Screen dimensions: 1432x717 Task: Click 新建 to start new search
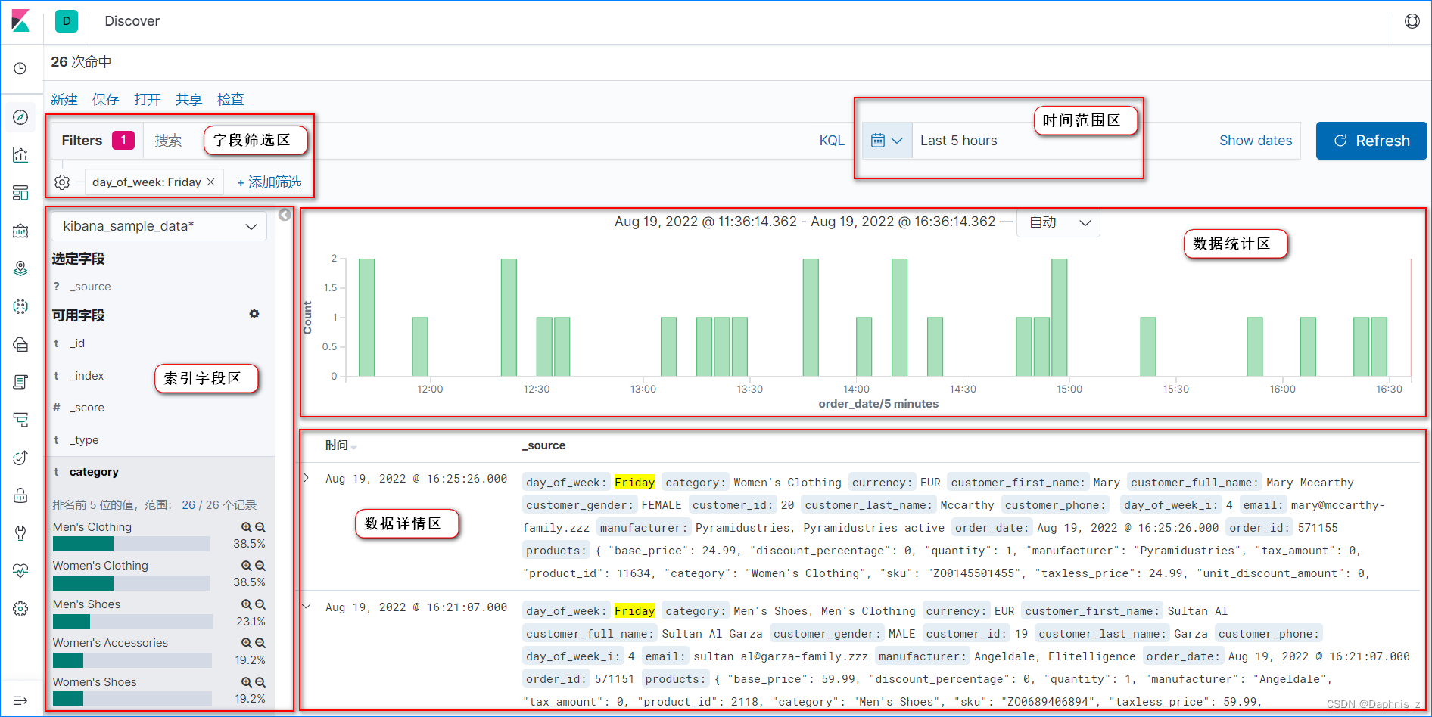(x=64, y=100)
